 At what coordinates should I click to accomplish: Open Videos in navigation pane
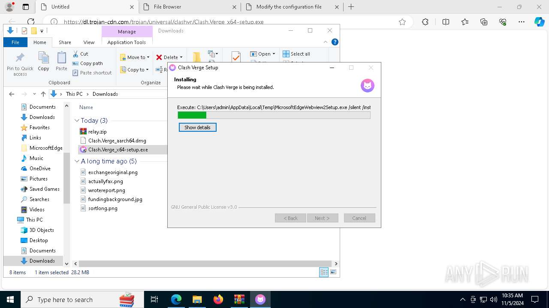click(x=37, y=210)
